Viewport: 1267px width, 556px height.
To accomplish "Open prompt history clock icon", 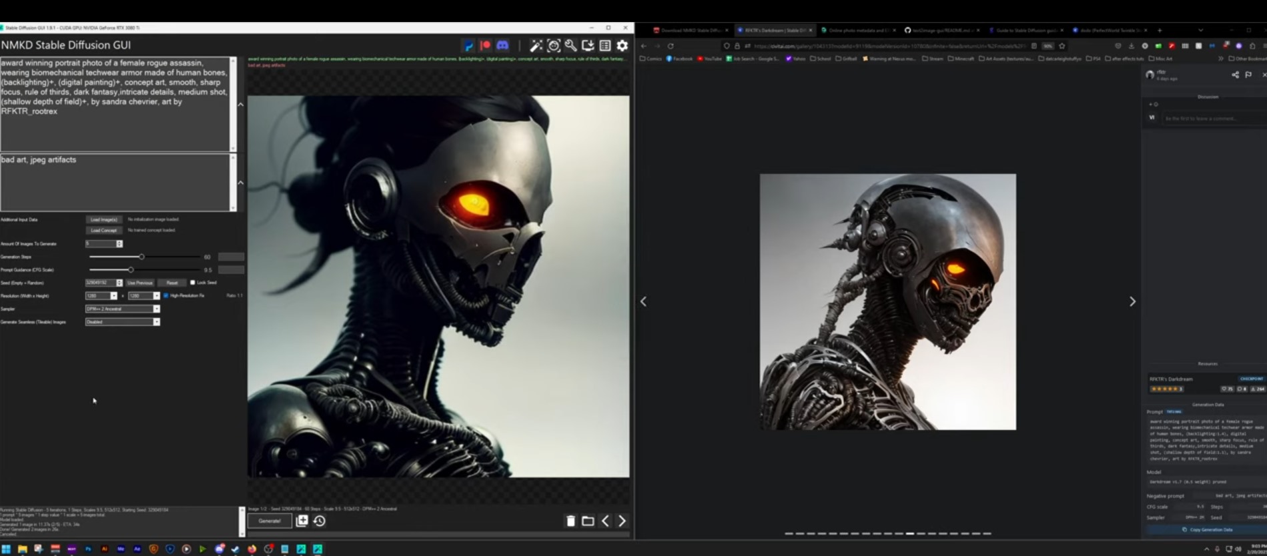I will pyautogui.click(x=320, y=521).
